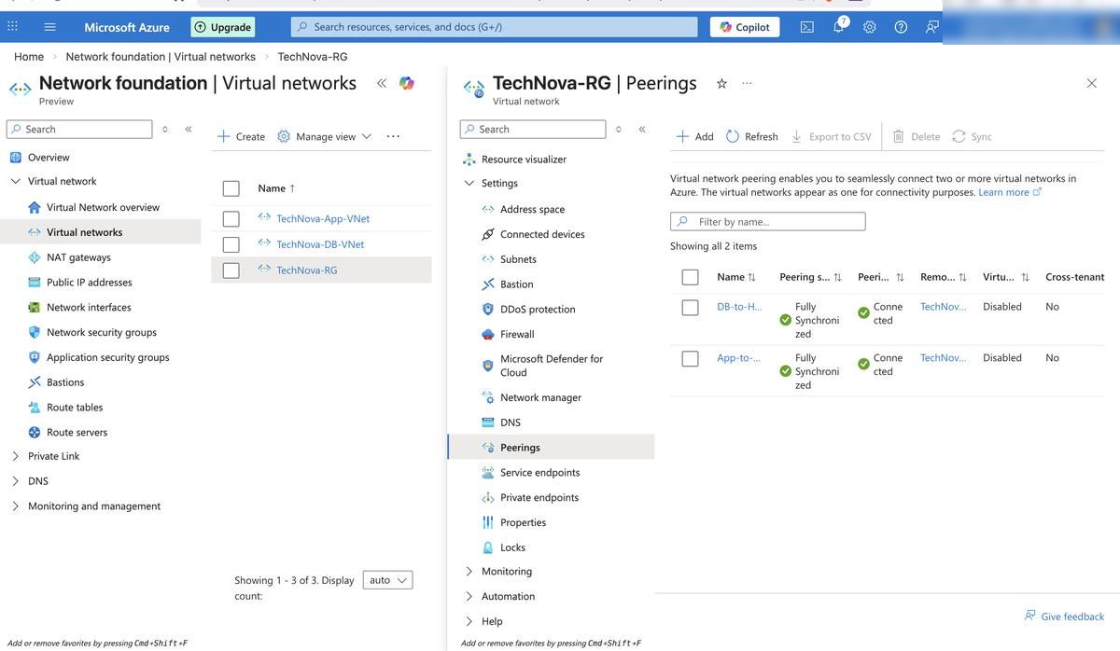Click the Filter by name field

click(768, 221)
